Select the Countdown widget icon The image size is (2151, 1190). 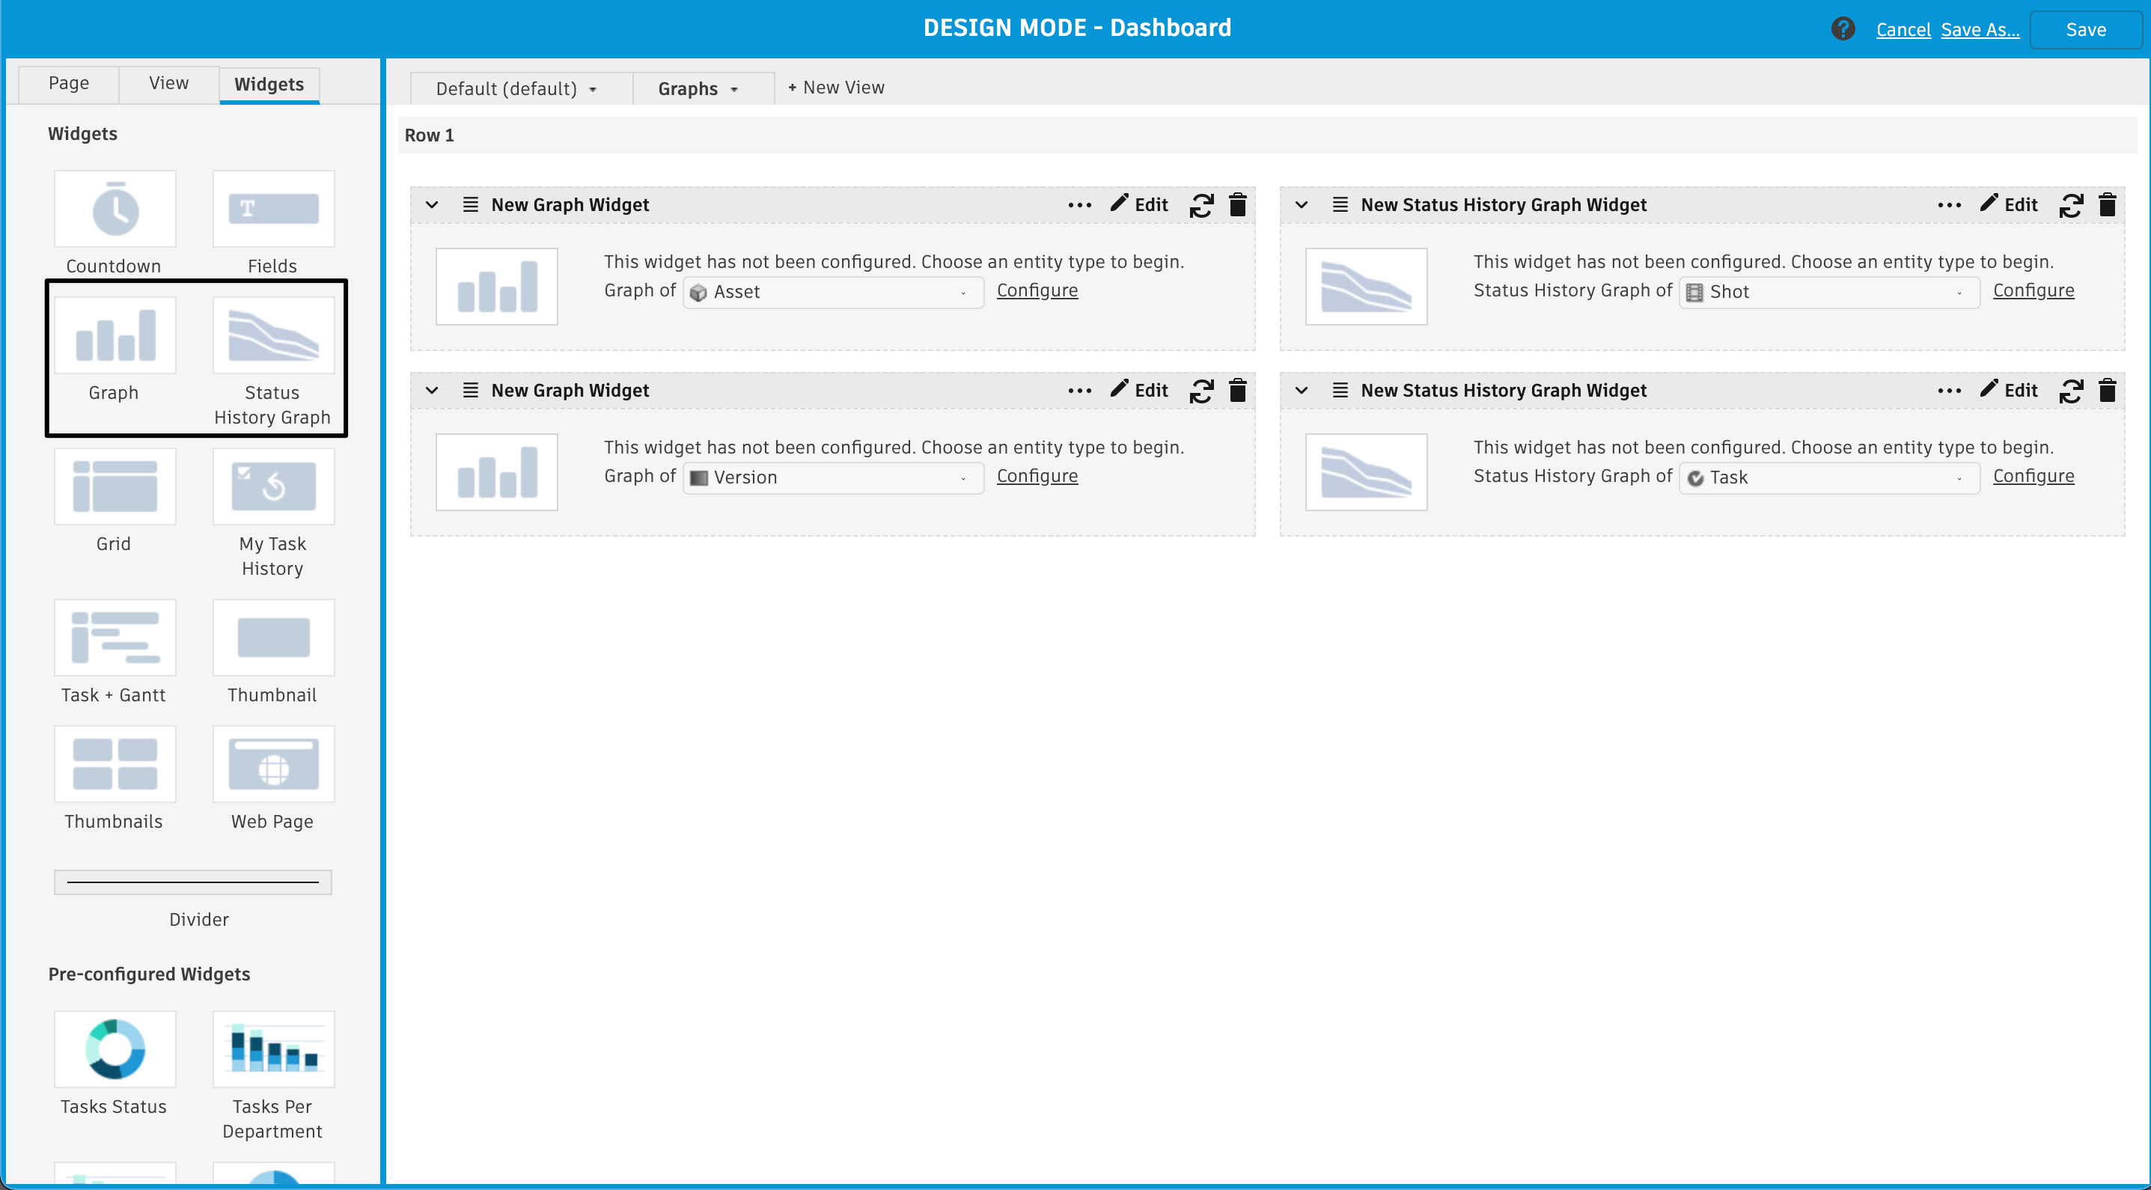click(115, 209)
